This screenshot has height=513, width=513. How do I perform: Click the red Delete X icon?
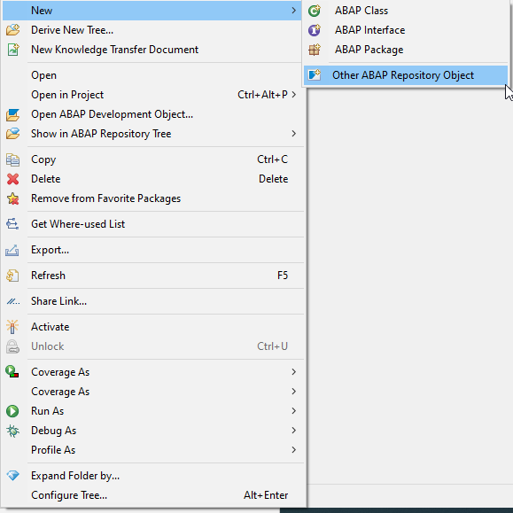[12, 179]
